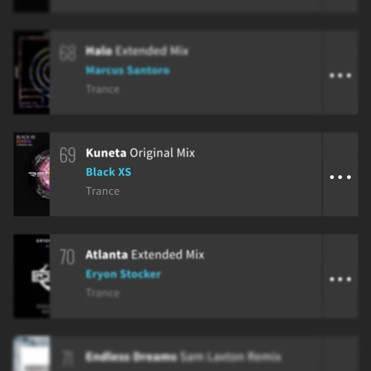Select chart position number 70
Viewport: 371px width, 371px height.
(67, 257)
